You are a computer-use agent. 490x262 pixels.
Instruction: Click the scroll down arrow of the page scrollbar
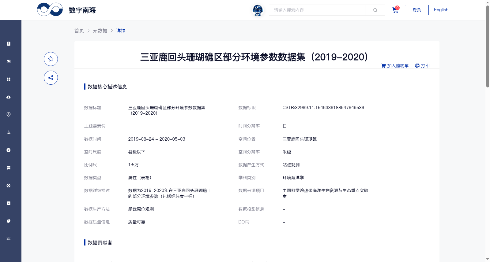coord(488,259)
